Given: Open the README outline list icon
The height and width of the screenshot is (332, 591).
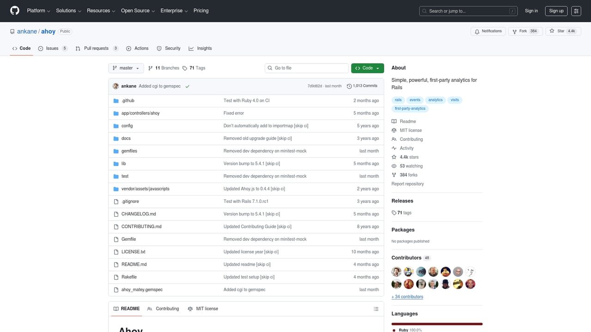Looking at the screenshot, I should (376, 309).
